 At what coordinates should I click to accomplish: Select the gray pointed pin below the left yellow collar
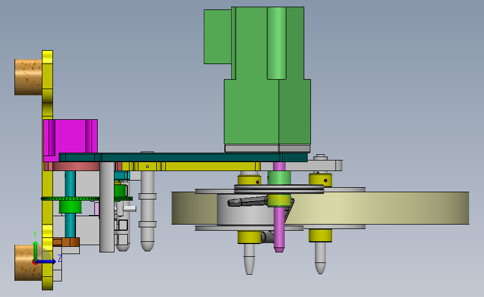pos(250,259)
